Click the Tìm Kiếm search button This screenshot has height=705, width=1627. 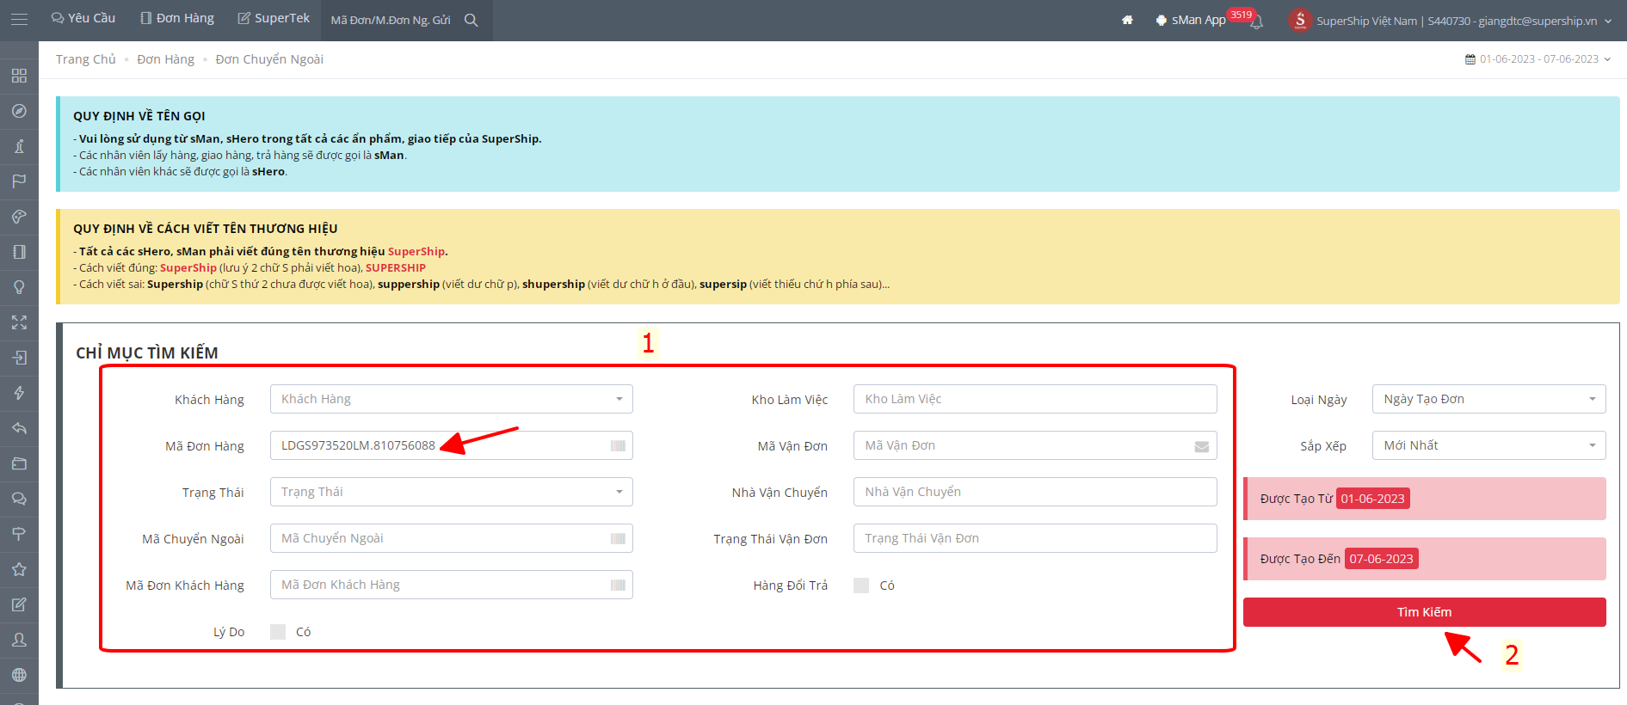(x=1425, y=612)
